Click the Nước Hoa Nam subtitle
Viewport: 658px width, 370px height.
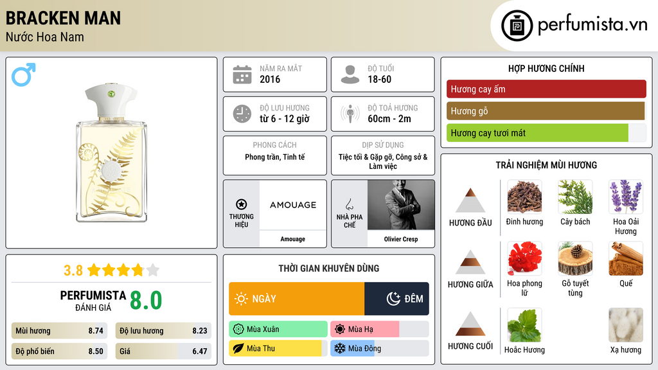click(44, 37)
